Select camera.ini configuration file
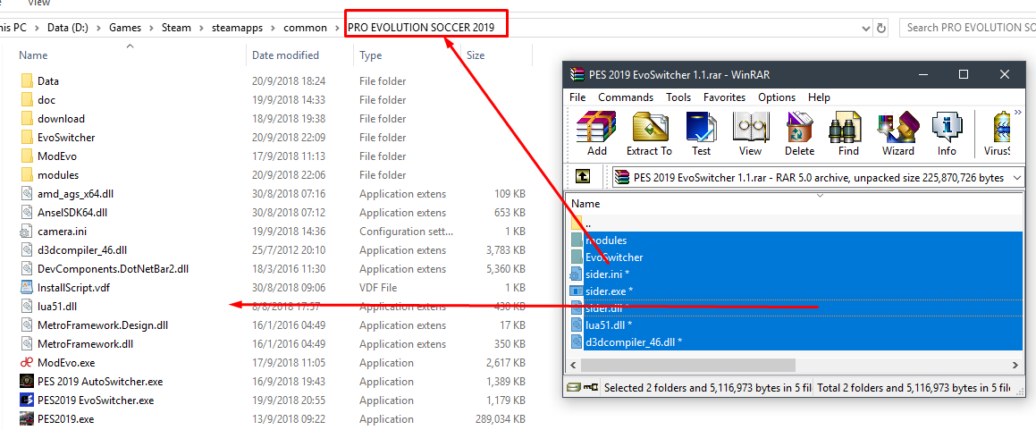This screenshot has height=430, width=1036. (x=62, y=232)
